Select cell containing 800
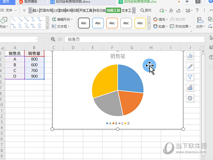This screenshot has height=160, width=213. pyautogui.click(x=35, y=59)
